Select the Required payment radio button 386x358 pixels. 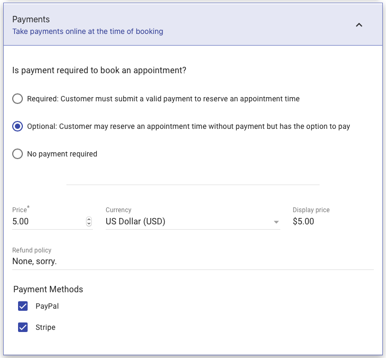[18, 99]
